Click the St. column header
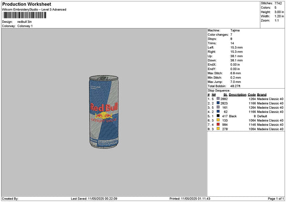 coord(225,95)
